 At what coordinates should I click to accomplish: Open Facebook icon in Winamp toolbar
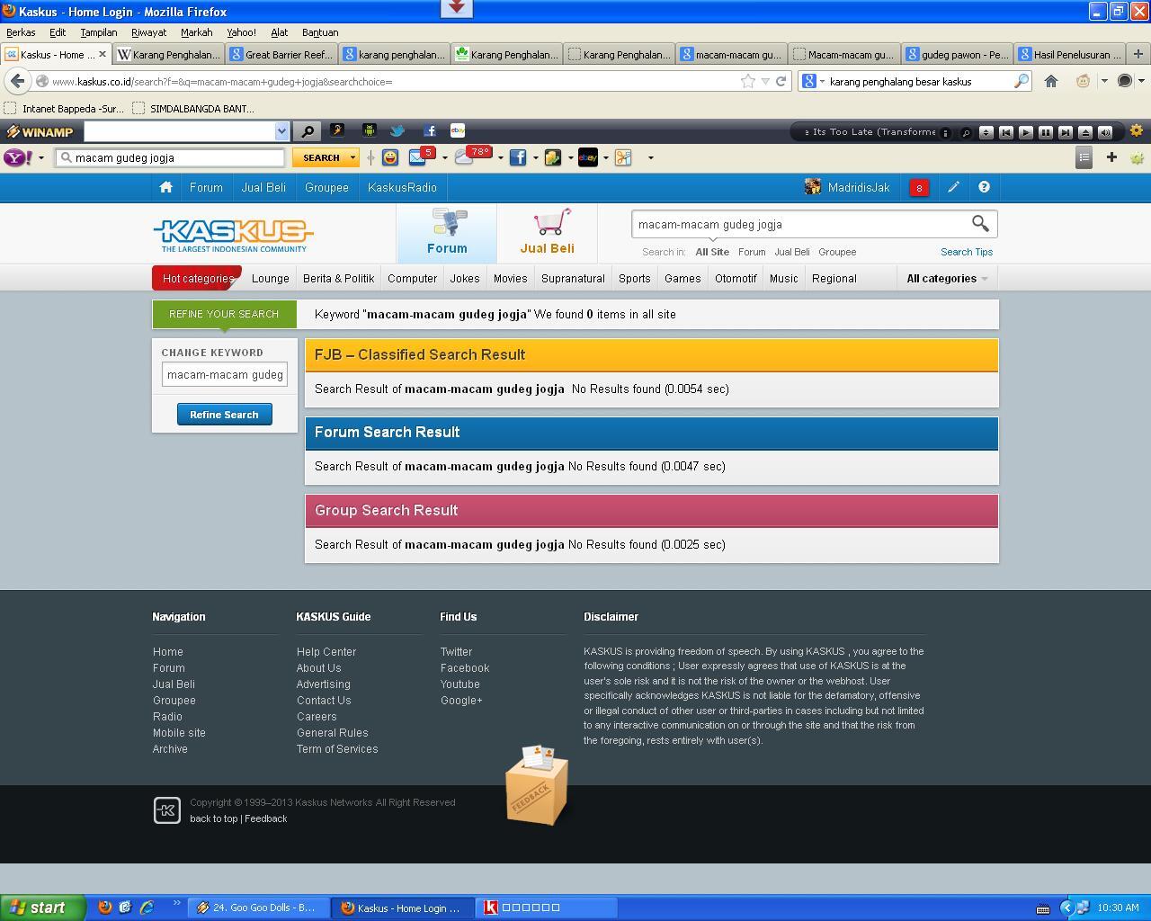(x=429, y=131)
